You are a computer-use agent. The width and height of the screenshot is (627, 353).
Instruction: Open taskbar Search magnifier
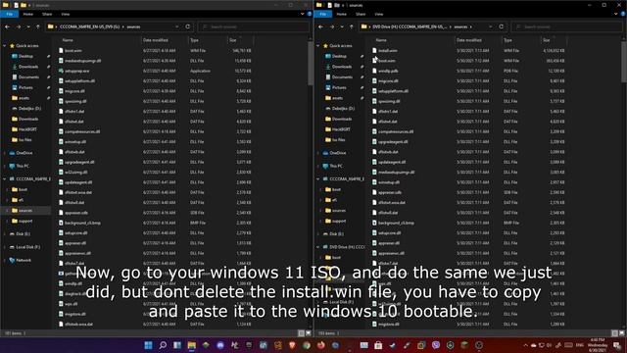(x=163, y=345)
